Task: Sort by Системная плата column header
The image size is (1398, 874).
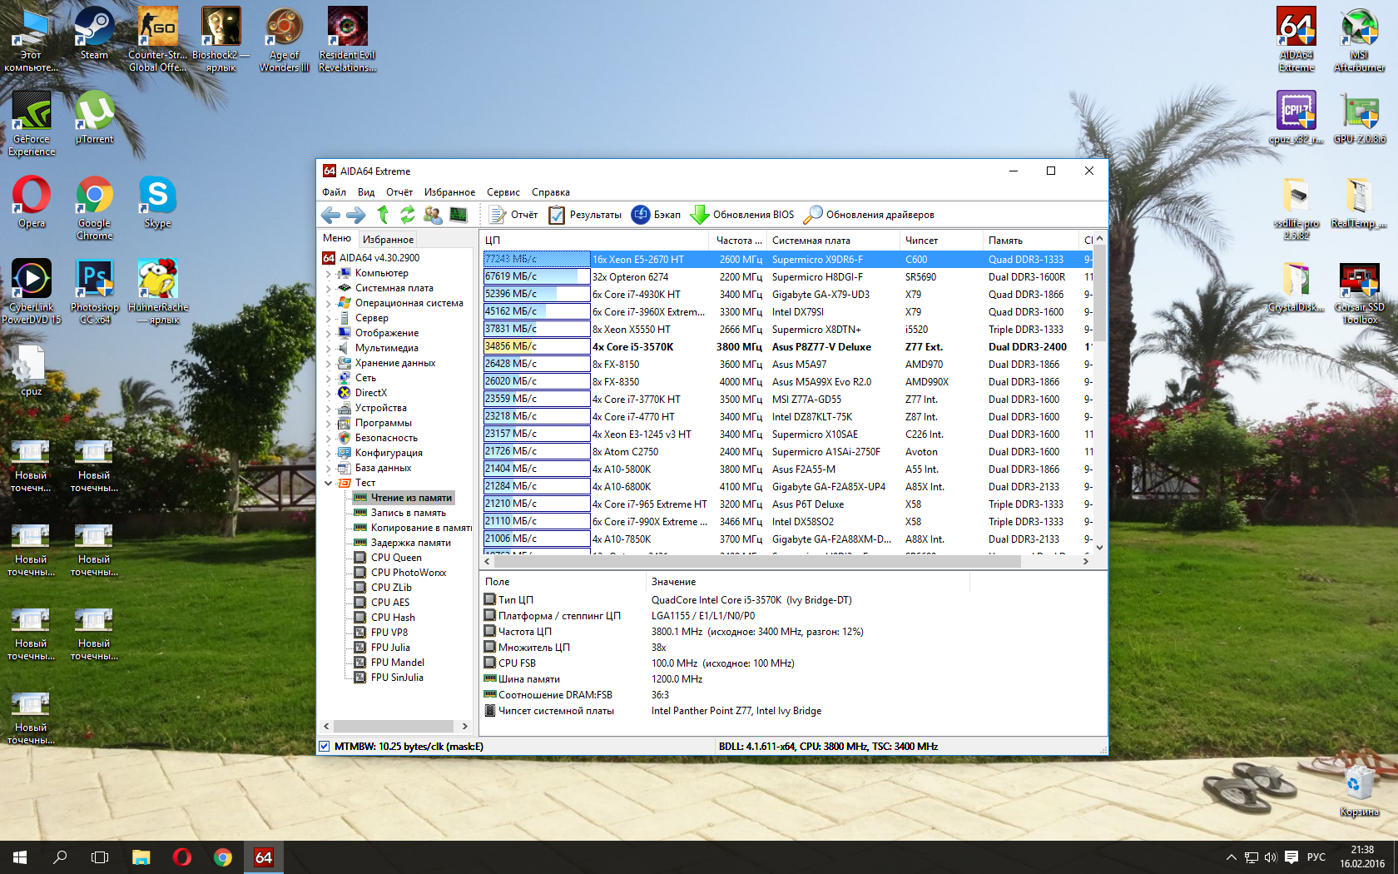Action: pos(833,241)
